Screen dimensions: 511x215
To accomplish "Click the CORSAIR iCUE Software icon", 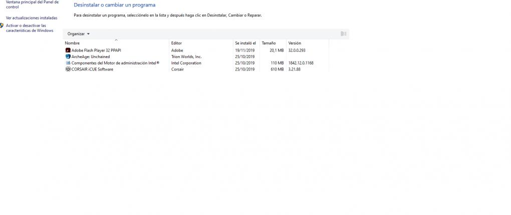I will pyautogui.click(x=68, y=69).
